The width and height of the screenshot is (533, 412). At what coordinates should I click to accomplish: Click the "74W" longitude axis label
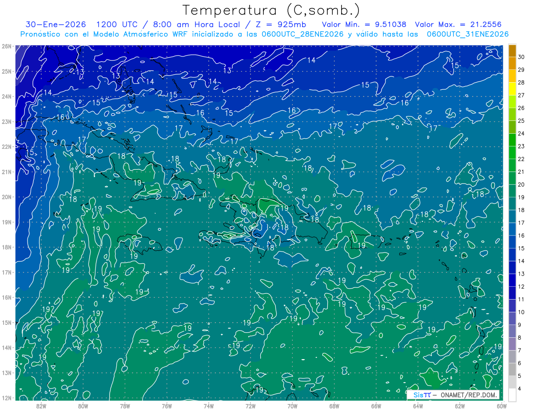point(209,406)
